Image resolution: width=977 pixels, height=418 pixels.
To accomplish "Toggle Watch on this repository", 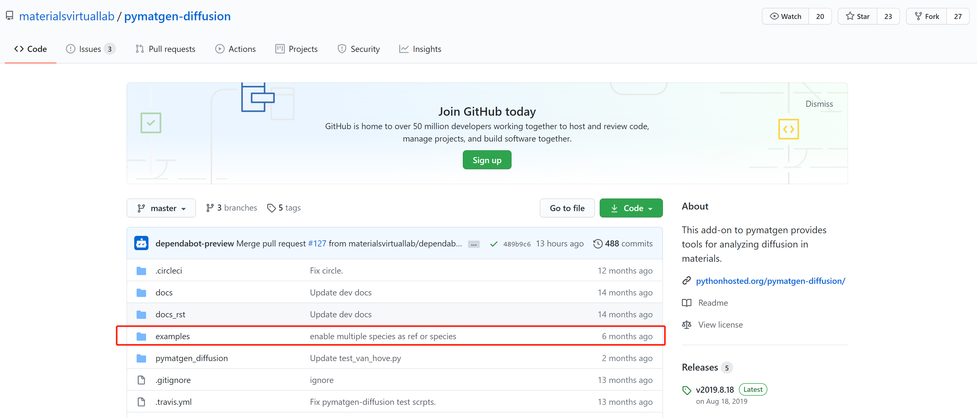I will pyautogui.click(x=786, y=16).
